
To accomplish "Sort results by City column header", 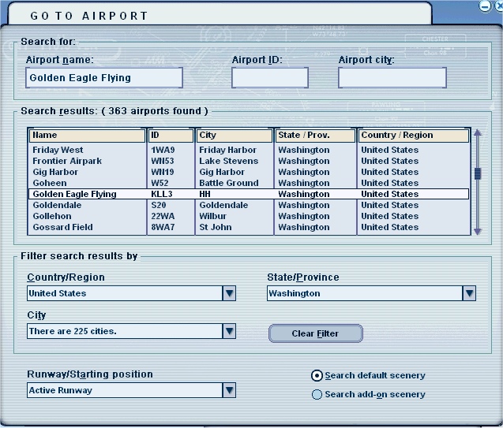I will [x=235, y=136].
